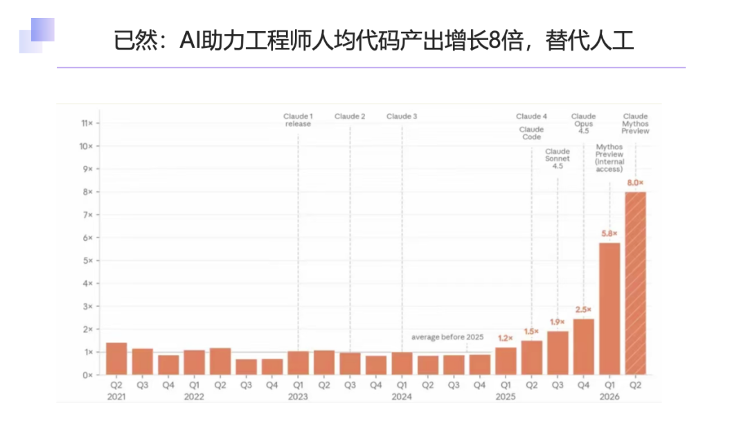748x421 pixels.
Task: Click the Claude Code annotation label
Action: [531, 133]
